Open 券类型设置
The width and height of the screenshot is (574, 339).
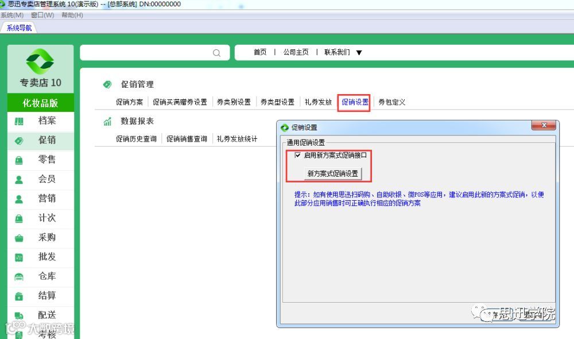pyautogui.click(x=277, y=102)
